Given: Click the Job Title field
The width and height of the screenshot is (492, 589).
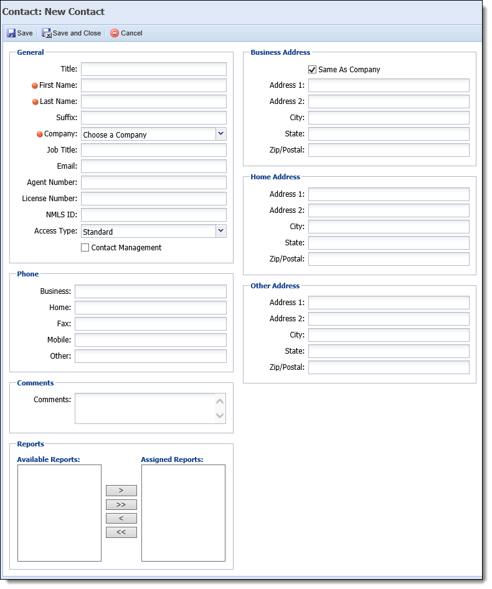Looking at the screenshot, I should coord(154,150).
